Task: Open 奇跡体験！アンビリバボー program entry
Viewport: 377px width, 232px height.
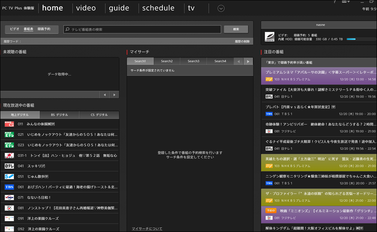Action: coord(319,128)
